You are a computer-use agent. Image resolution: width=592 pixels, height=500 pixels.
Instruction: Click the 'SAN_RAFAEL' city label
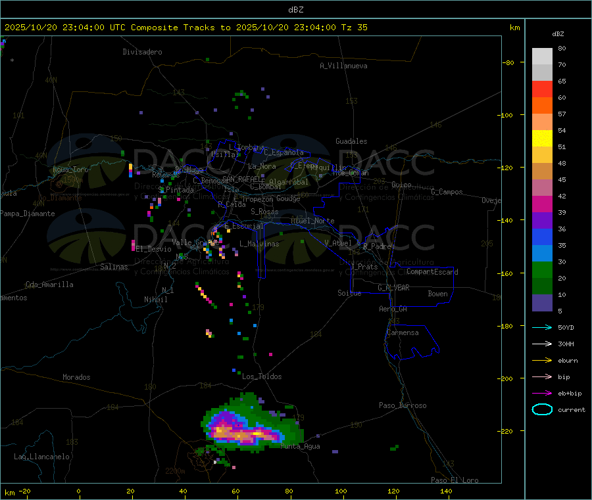(242, 179)
